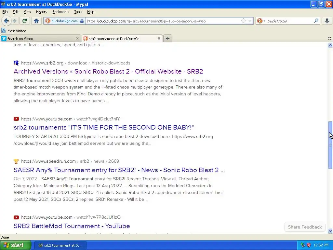Click the duckduckgo.com site identity button

pyautogui.click(x=65, y=21)
